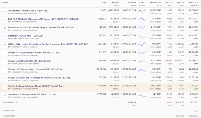
Task: Open the sparkline chart for iShares USD Treasury 20+
Action: (142, 70)
